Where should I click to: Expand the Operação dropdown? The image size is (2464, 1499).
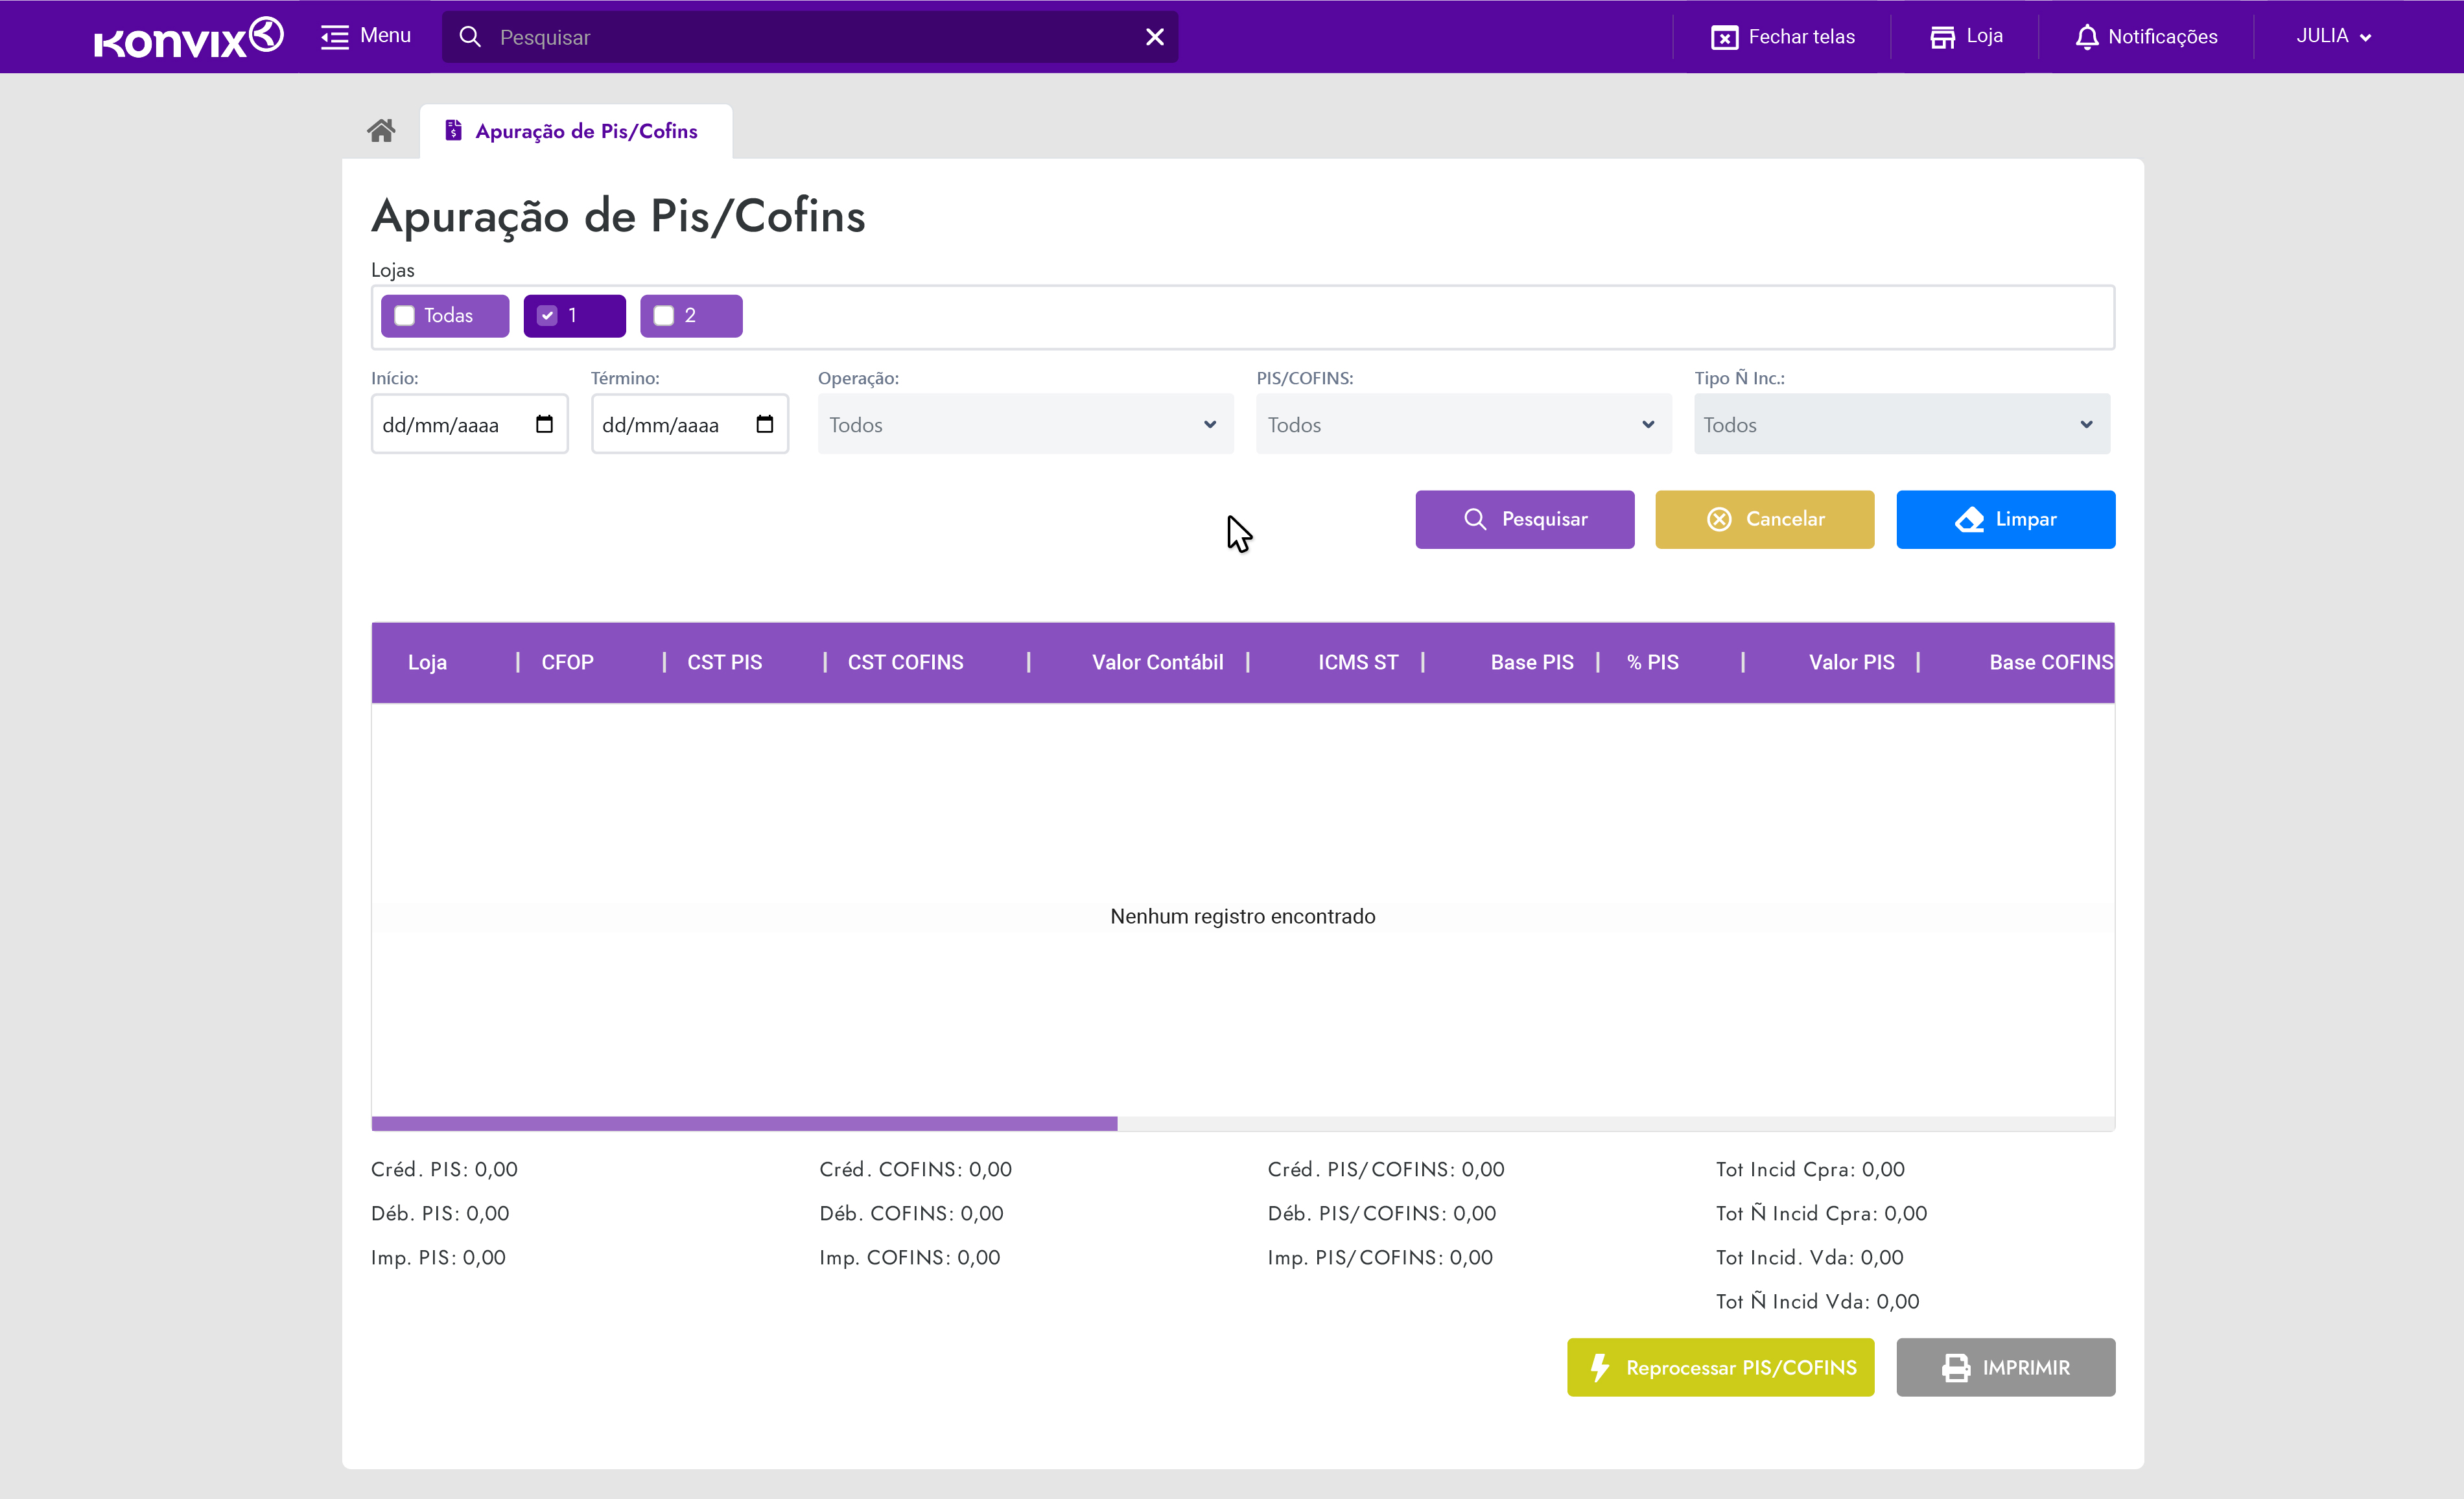point(1025,424)
